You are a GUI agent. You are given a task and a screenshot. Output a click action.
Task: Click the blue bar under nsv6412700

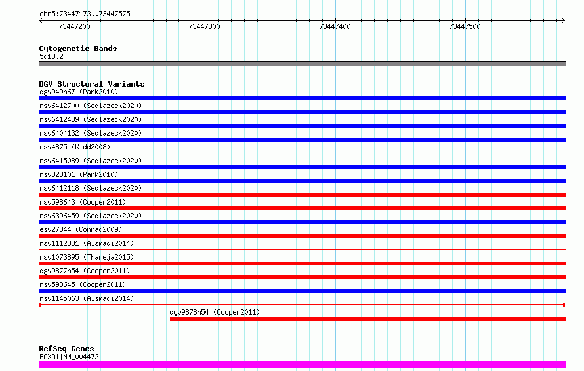point(302,112)
